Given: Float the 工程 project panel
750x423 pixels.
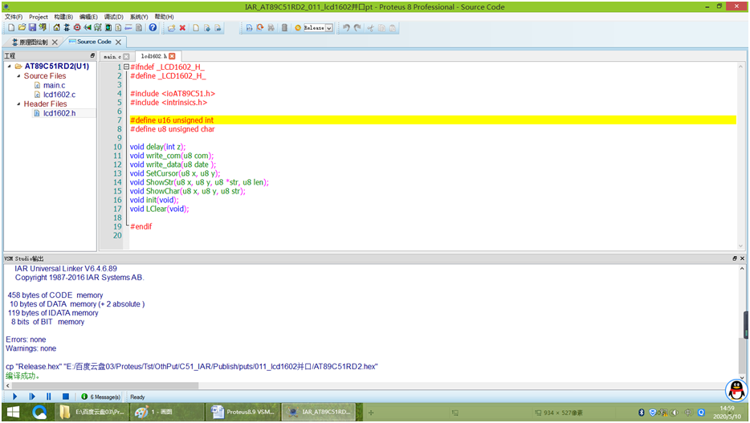Looking at the screenshot, I should pyautogui.click(x=92, y=56).
